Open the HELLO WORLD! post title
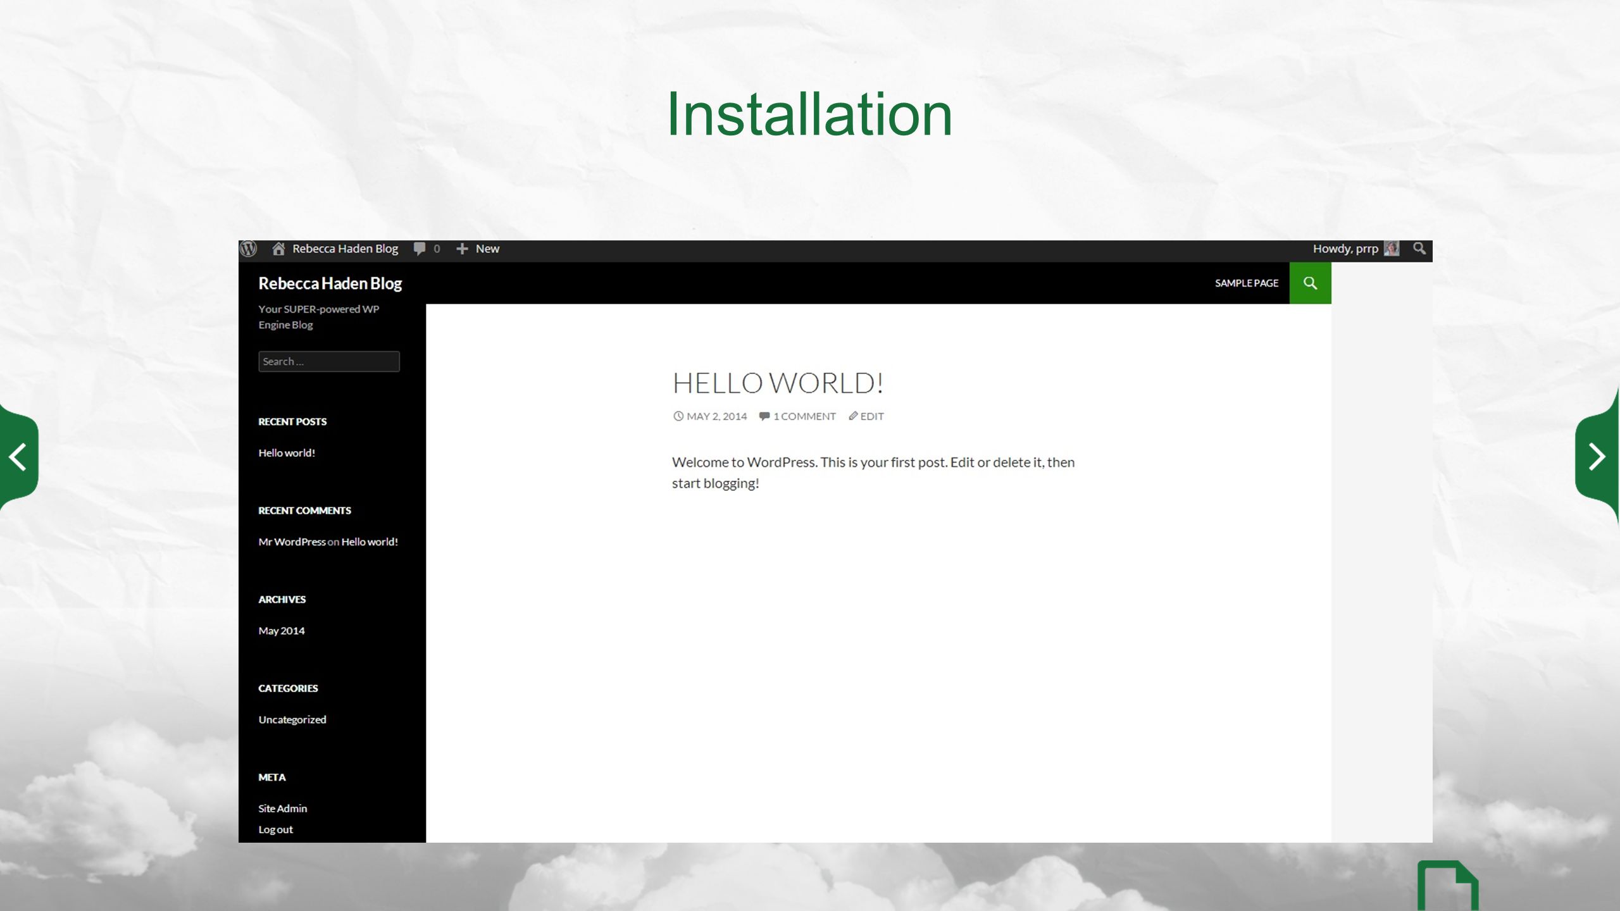This screenshot has height=911, width=1620. pos(777,383)
